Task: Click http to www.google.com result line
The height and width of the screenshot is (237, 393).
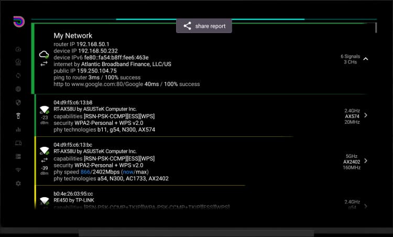Action: point(127,84)
